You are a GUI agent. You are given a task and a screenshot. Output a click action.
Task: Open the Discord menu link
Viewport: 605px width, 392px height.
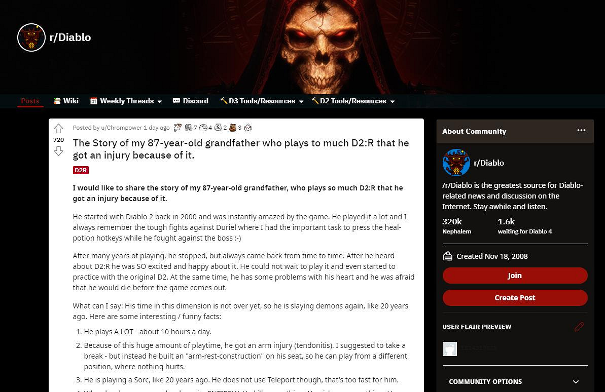pos(191,101)
